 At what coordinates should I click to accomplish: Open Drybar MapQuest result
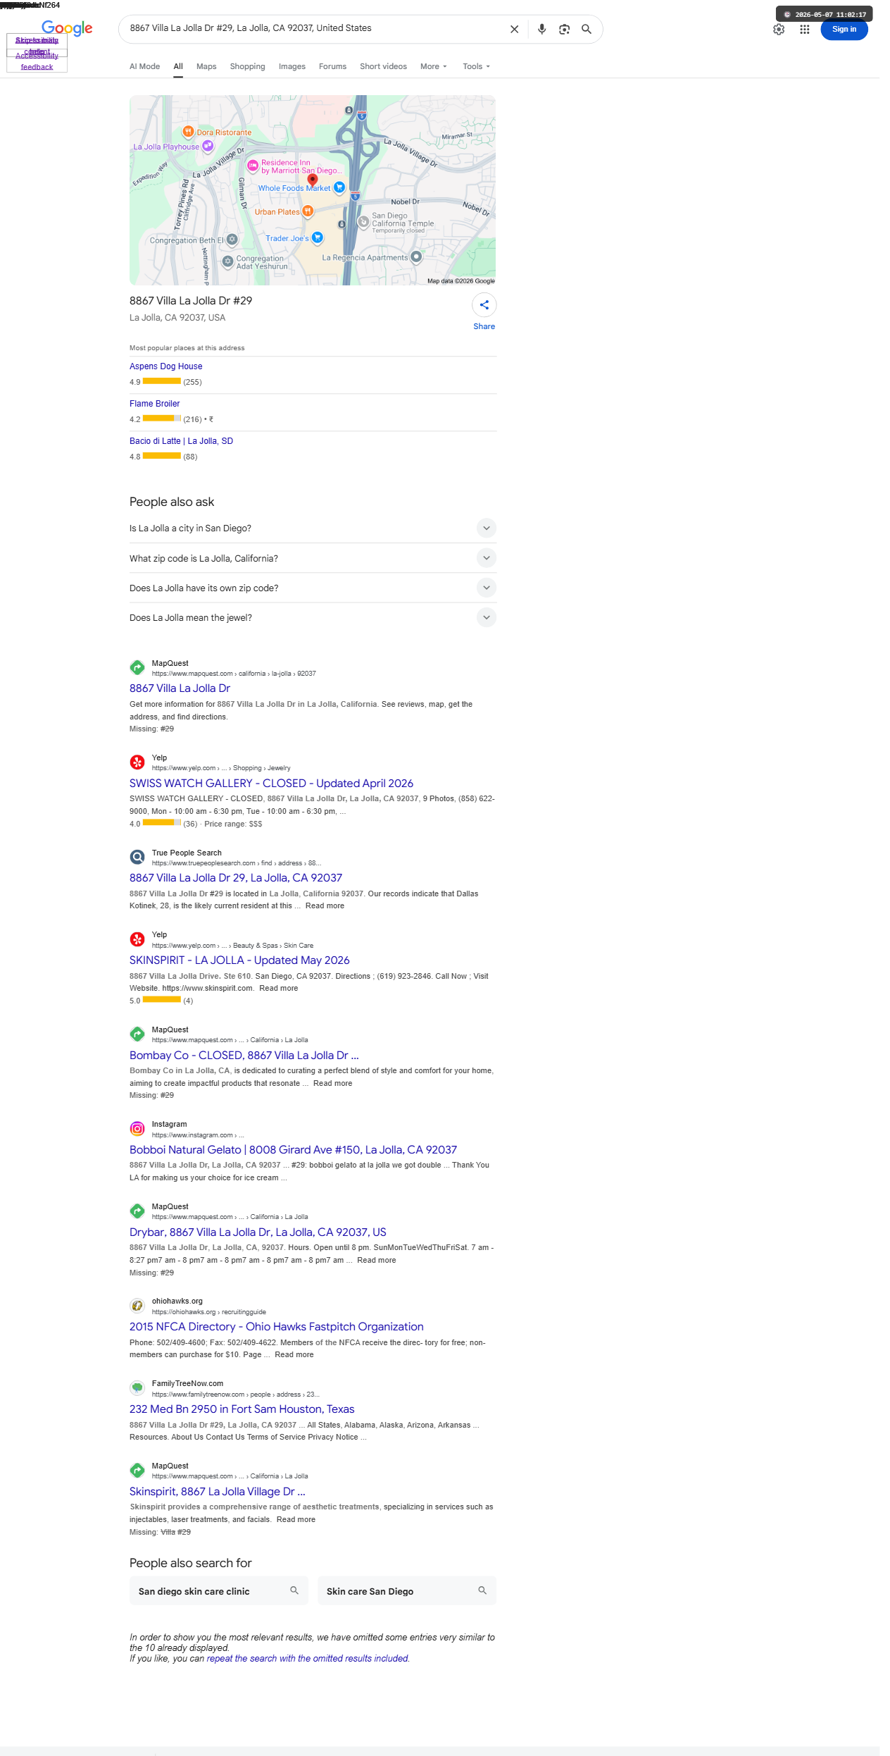[x=258, y=1232]
